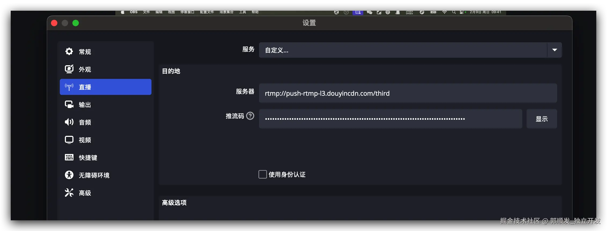Switch to the 视频 settings tab label
The image size is (607, 231).
pos(85,140)
